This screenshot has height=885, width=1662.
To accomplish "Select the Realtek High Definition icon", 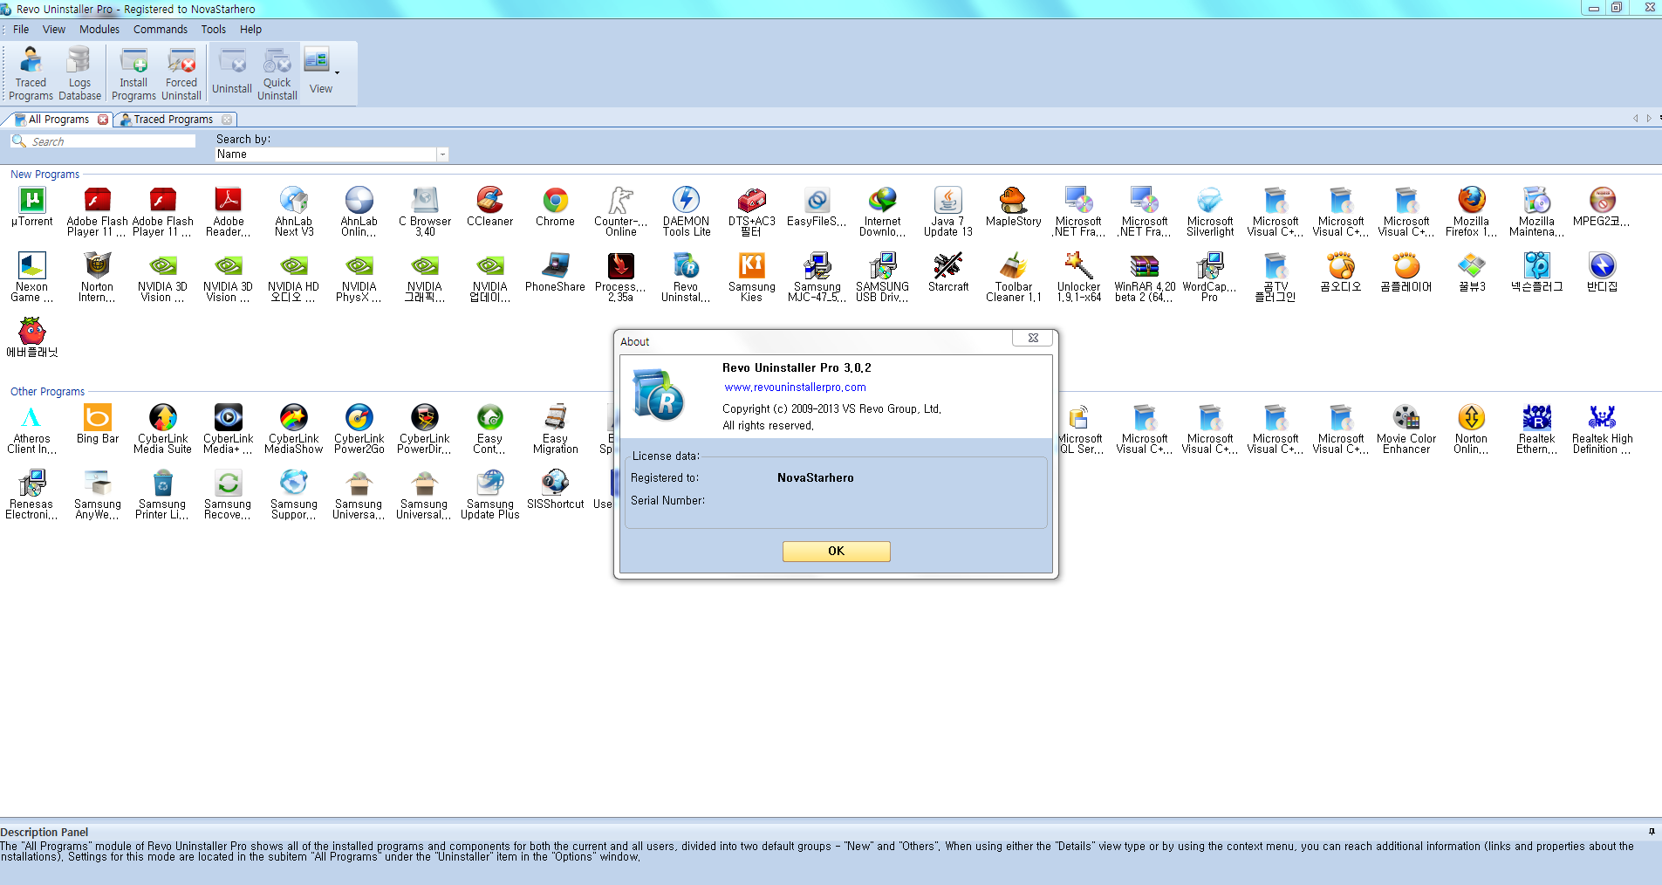I will pos(1603,429).
